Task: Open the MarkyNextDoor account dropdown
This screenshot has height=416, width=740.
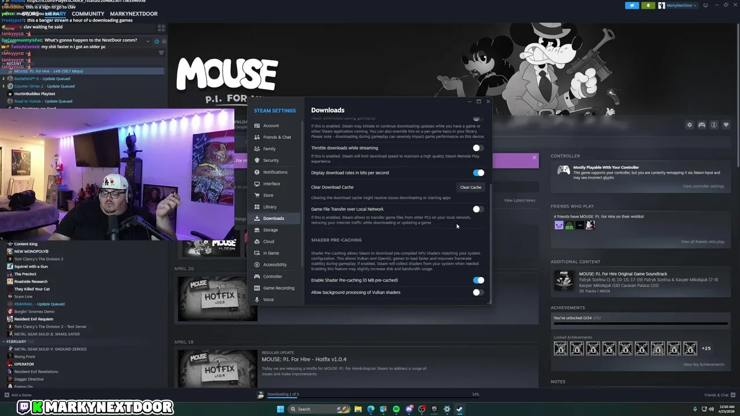Action: click(x=678, y=5)
